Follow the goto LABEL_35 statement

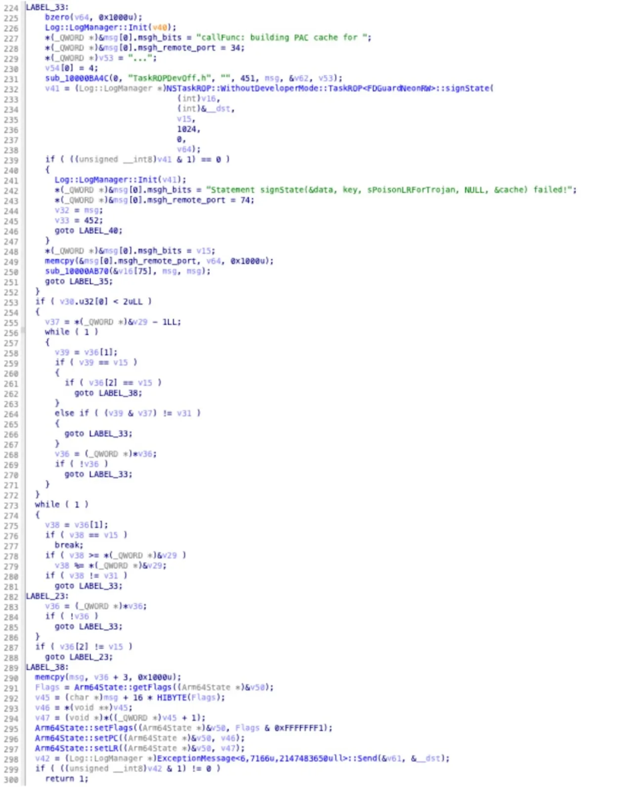tap(79, 282)
